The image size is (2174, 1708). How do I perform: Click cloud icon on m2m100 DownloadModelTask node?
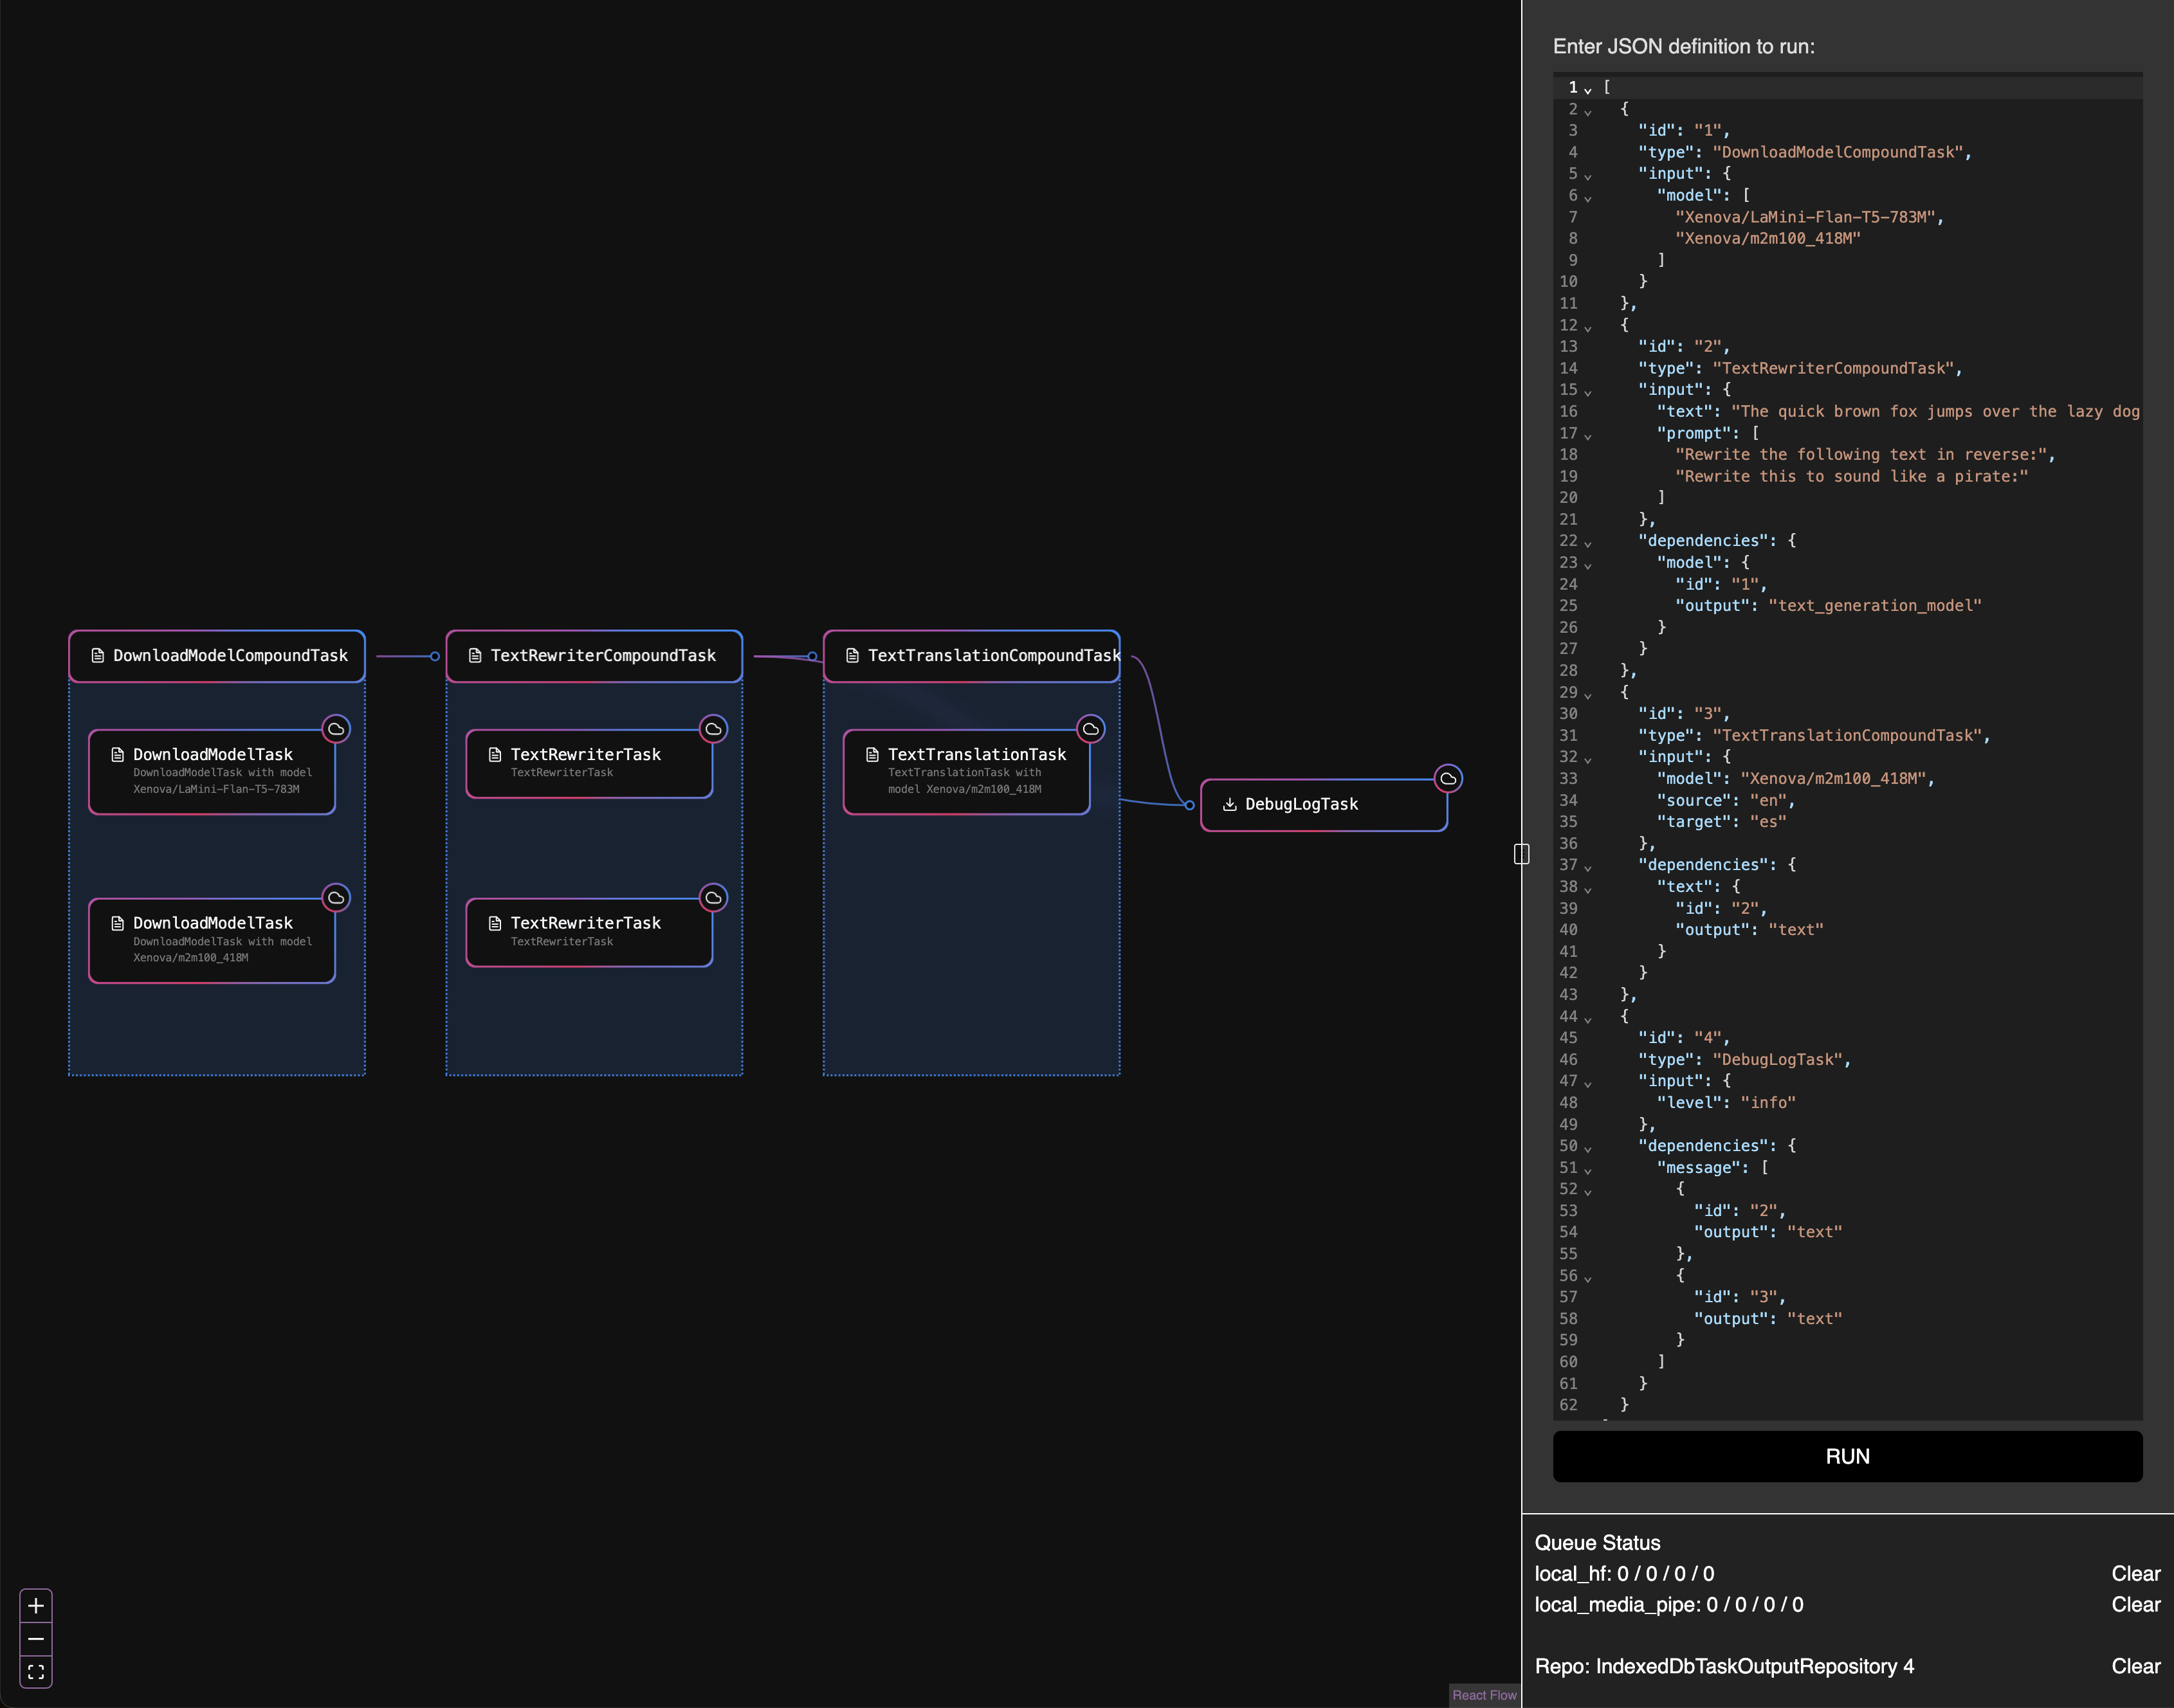(336, 898)
